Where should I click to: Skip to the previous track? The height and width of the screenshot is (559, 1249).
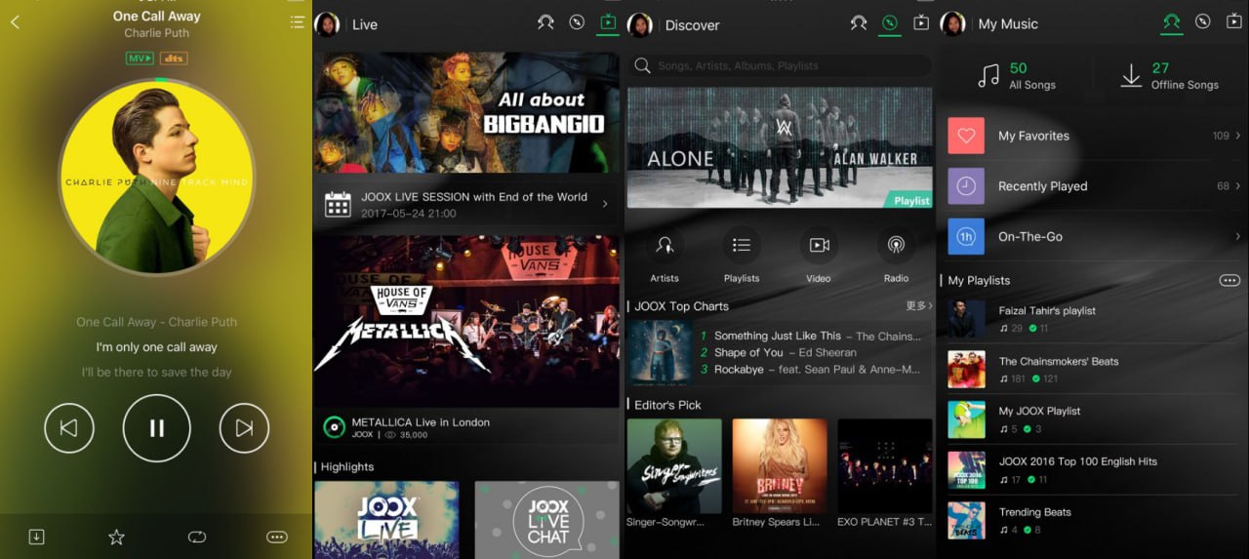click(68, 428)
